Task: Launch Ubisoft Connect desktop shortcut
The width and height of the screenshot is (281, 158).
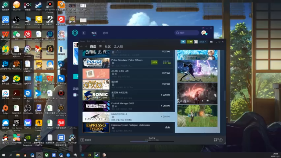Action: coord(28,51)
